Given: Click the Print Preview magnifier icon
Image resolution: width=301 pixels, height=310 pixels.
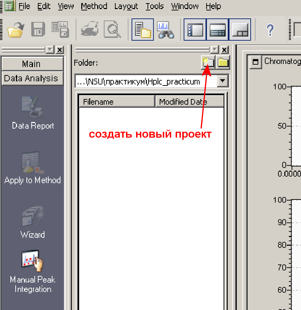Looking at the screenshot, I should [112, 30].
